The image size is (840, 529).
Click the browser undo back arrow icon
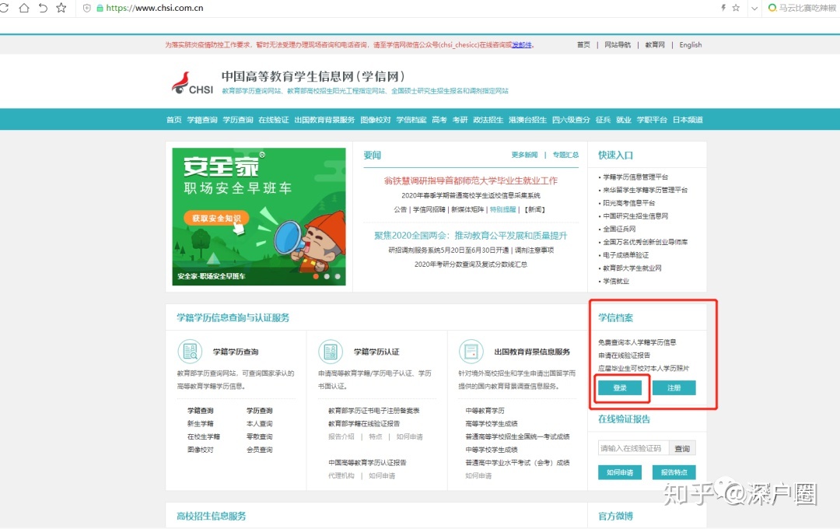coord(43,8)
